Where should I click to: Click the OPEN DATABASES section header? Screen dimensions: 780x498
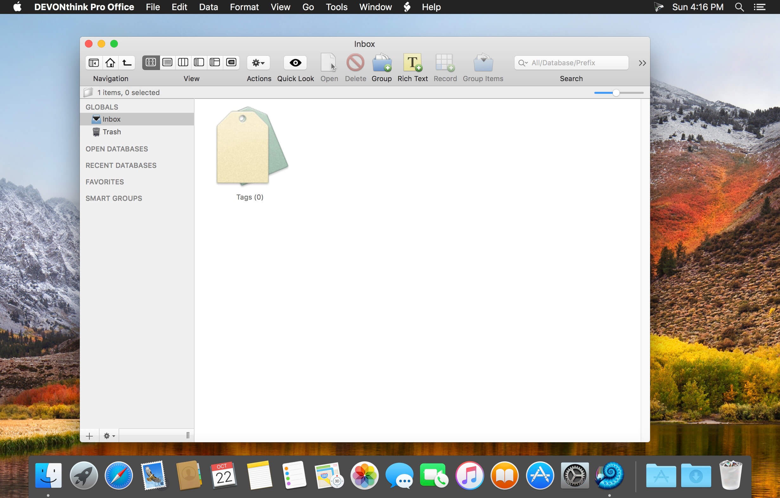coord(117,149)
